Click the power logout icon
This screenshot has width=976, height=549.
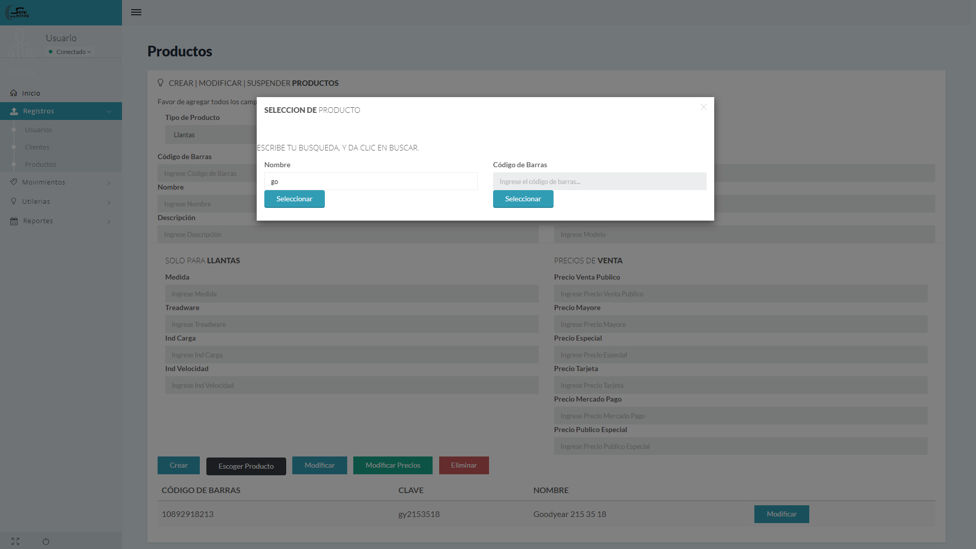click(x=46, y=541)
